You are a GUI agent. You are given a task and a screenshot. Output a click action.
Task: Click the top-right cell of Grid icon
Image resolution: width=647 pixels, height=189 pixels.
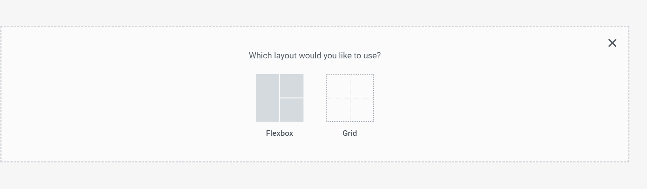[x=362, y=86]
